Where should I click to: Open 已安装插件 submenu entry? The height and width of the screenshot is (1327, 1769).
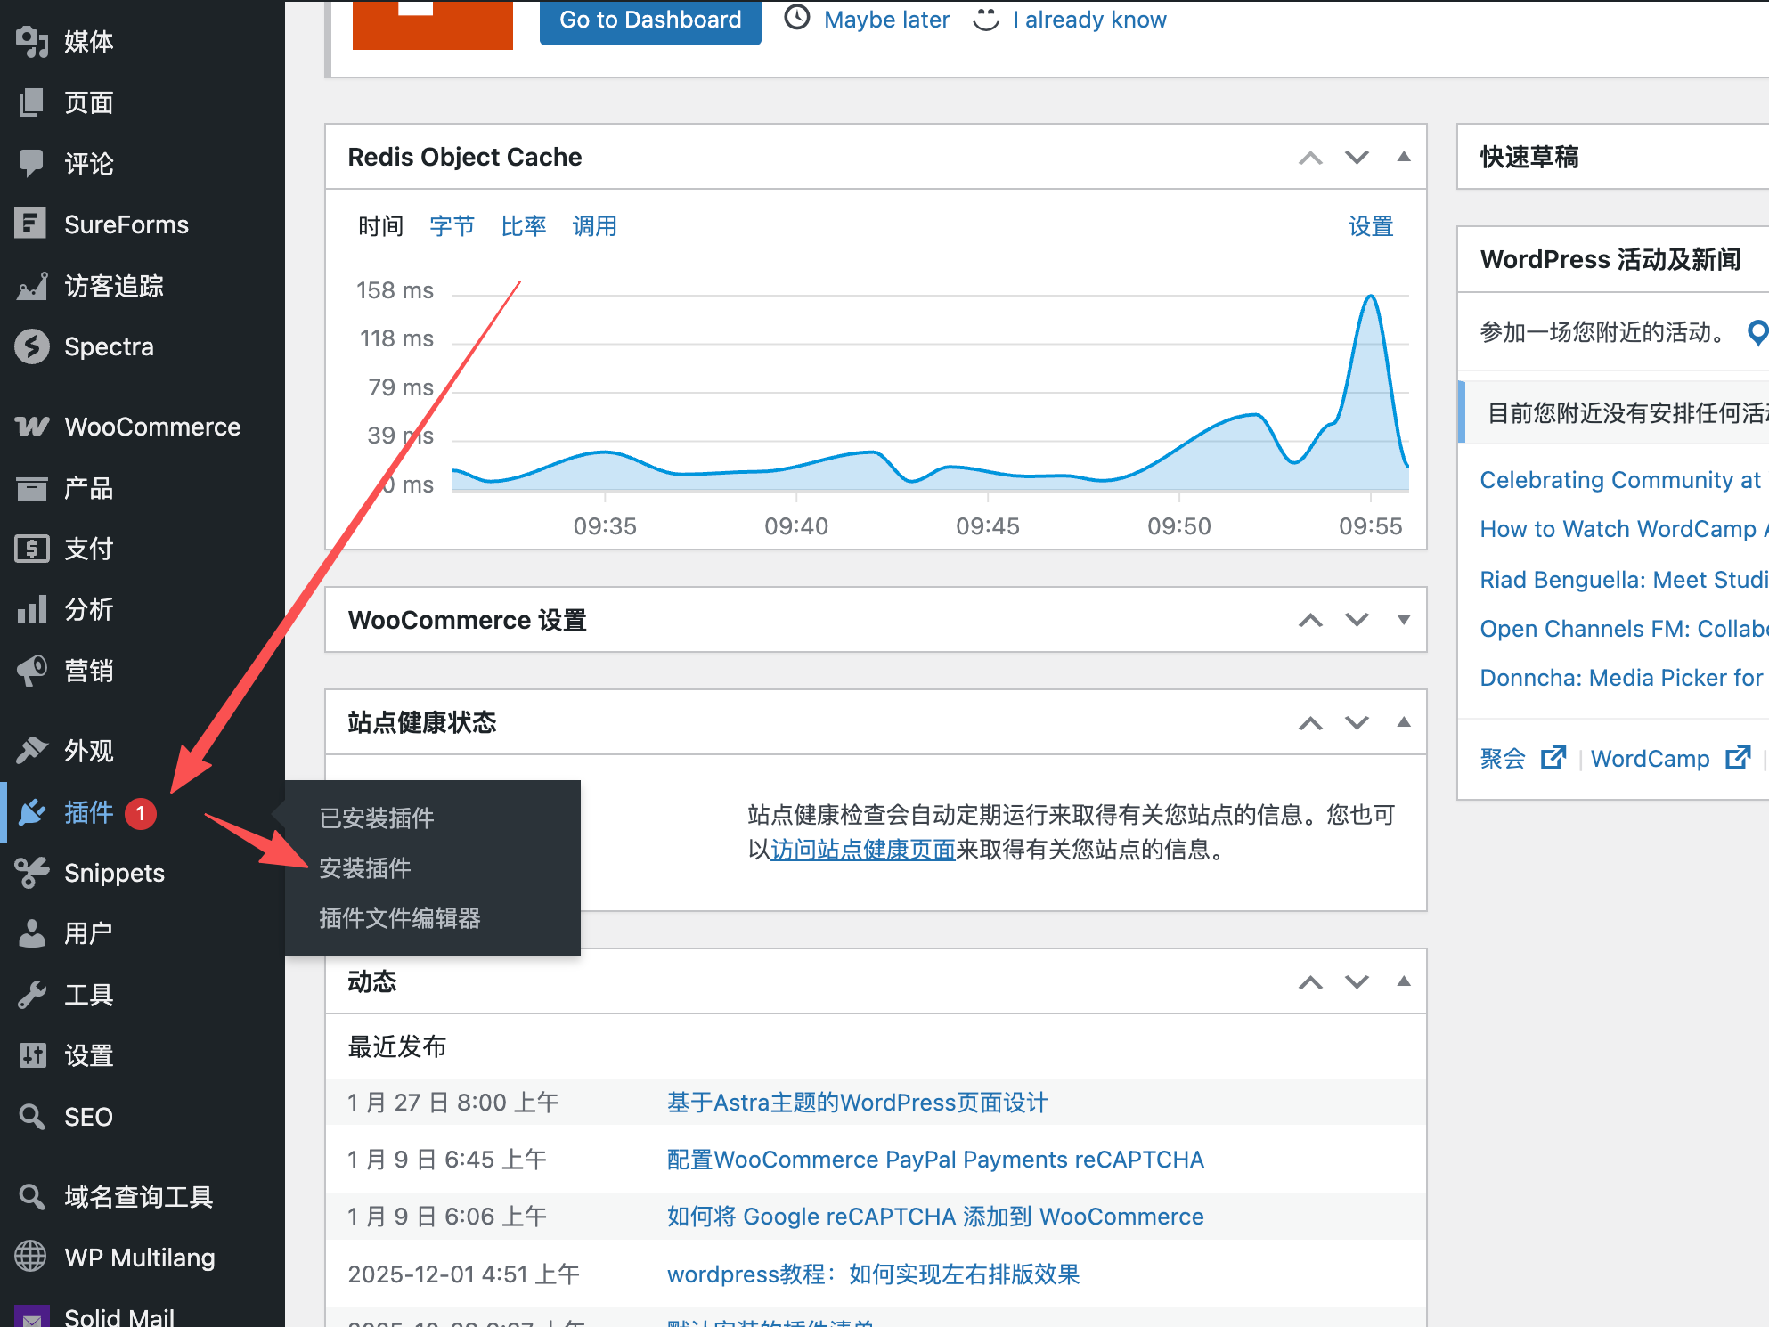(x=377, y=818)
